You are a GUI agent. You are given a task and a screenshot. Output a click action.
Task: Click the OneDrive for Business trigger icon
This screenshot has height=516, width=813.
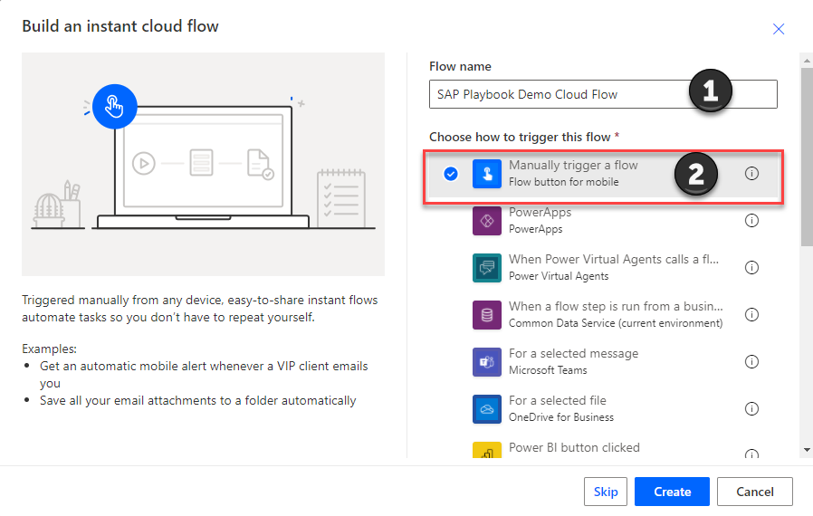tap(487, 409)
